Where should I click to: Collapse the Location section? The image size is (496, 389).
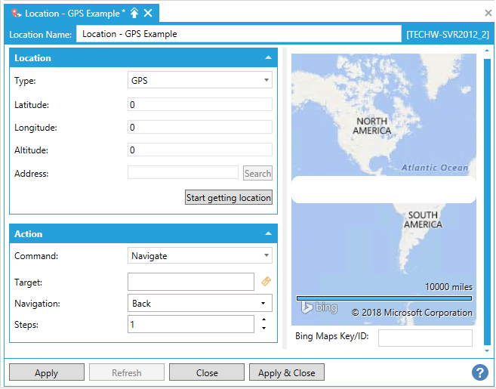point(268,58)
